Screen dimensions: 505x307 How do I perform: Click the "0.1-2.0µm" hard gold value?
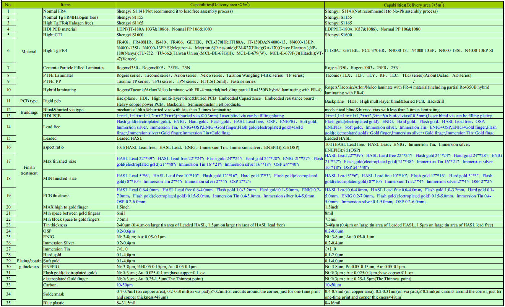pyautogui.click(x=414, y=255)
